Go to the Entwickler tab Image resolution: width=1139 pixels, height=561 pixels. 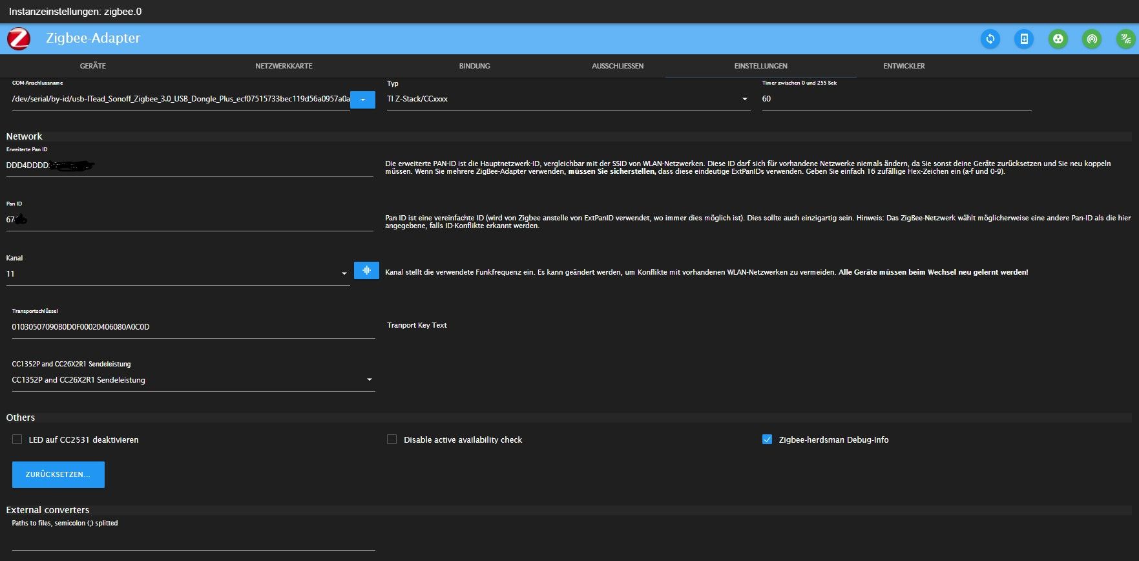click(904, 66)
